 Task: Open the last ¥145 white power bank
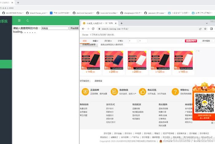pos(183,60)
